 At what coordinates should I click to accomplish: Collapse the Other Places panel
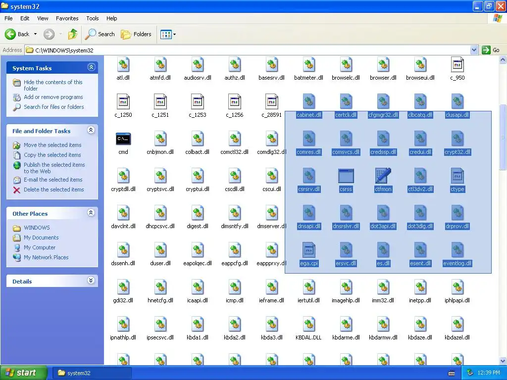click(x=91, y=213)
